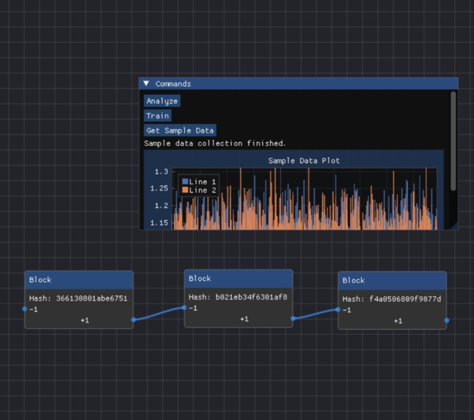Screen dimensions: 474x420
Task: Click 'Sample data collection finished.' status text
Action: point(215,143)
